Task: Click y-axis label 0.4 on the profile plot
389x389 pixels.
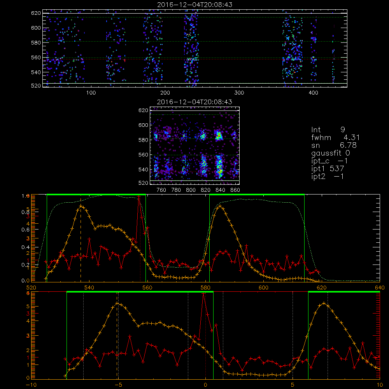Action: pyautogui.click(x=25, y=247)
